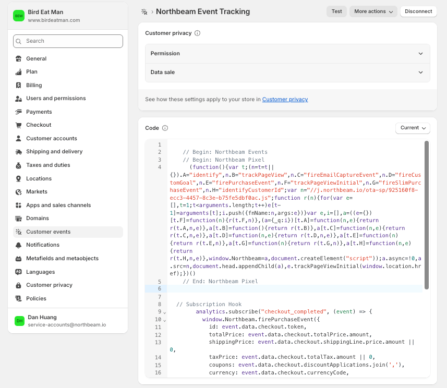Click the Notifications bell icon
The image size is (447, 388).
[19, 245]
